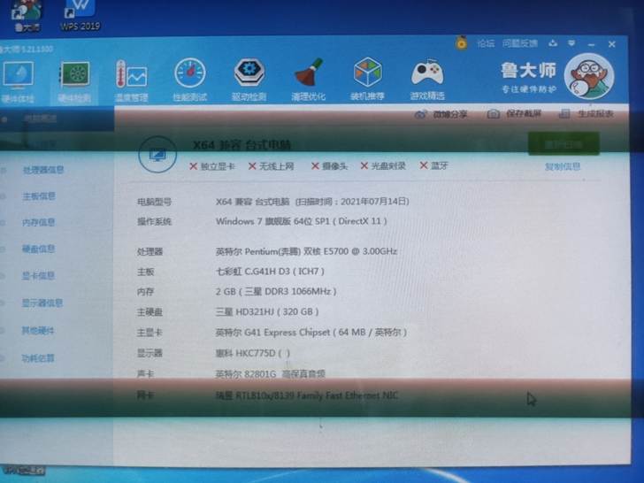Select 功耗估算 in the sidebar
This screenshot has width=644, height=483.
tap(38, 358)
